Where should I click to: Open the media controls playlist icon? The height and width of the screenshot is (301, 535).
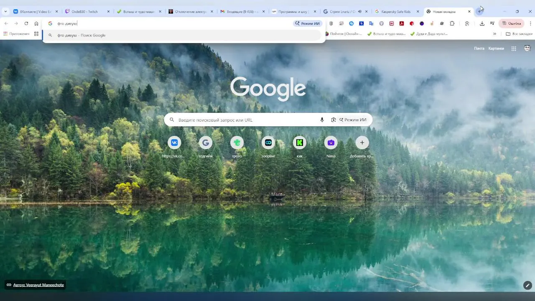492,23
